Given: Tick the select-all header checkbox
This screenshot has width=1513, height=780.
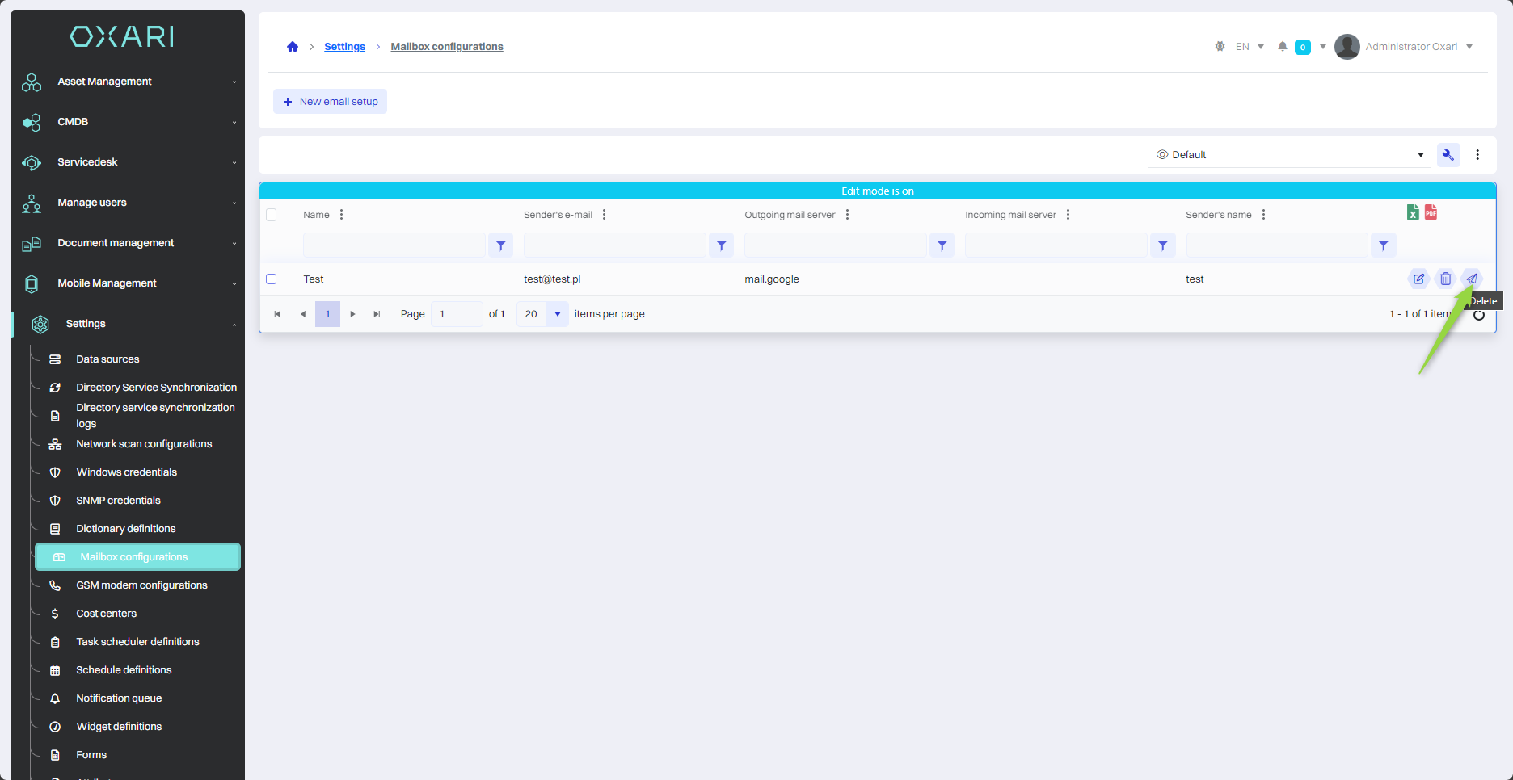Looking at the screenshot, I should pyautogui.click(x=272, y=215).
